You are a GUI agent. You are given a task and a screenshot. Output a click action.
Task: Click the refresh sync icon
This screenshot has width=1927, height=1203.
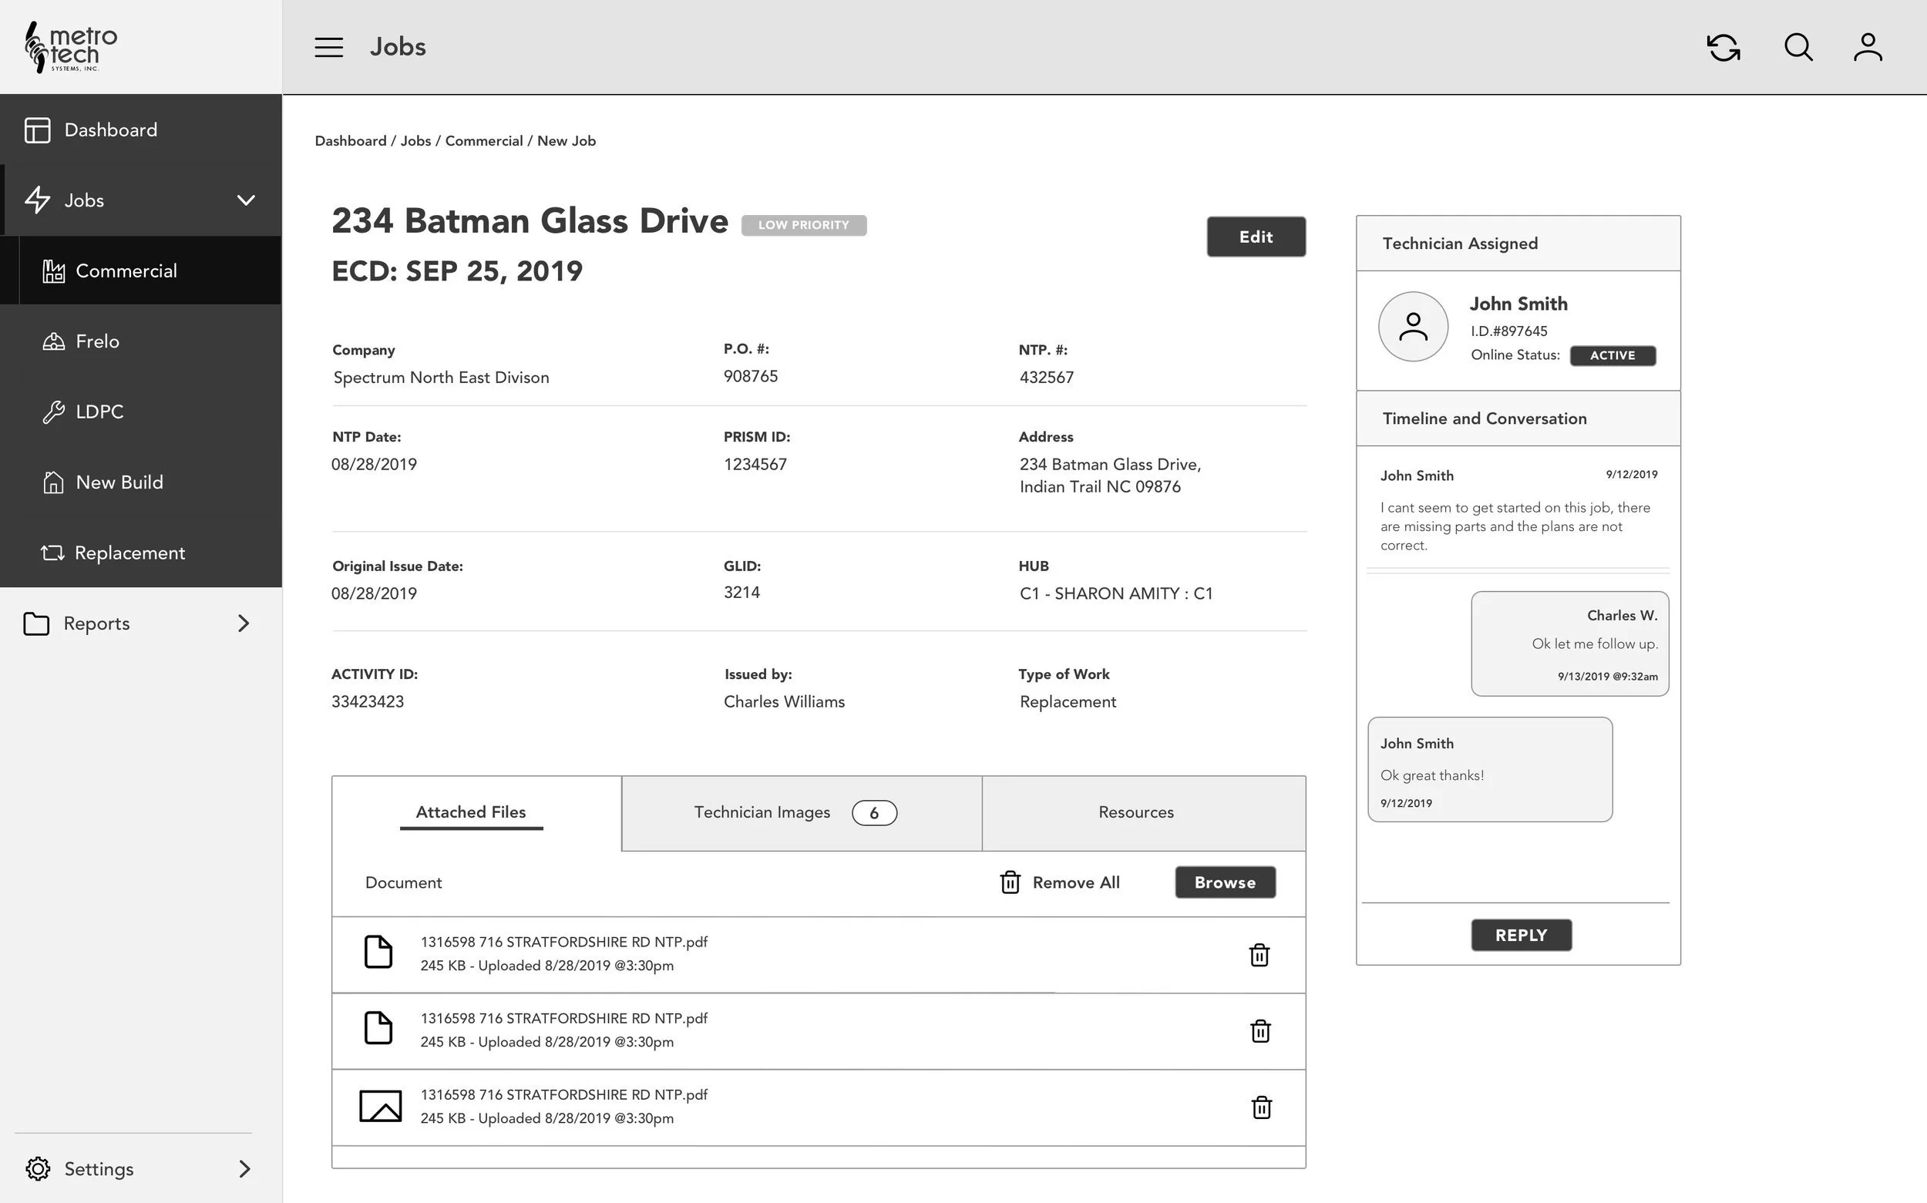1723,47
